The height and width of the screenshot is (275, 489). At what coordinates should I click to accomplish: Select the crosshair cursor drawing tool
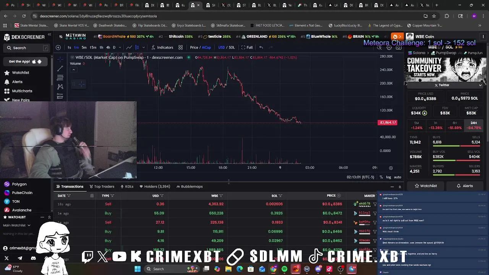pos(60,59)
